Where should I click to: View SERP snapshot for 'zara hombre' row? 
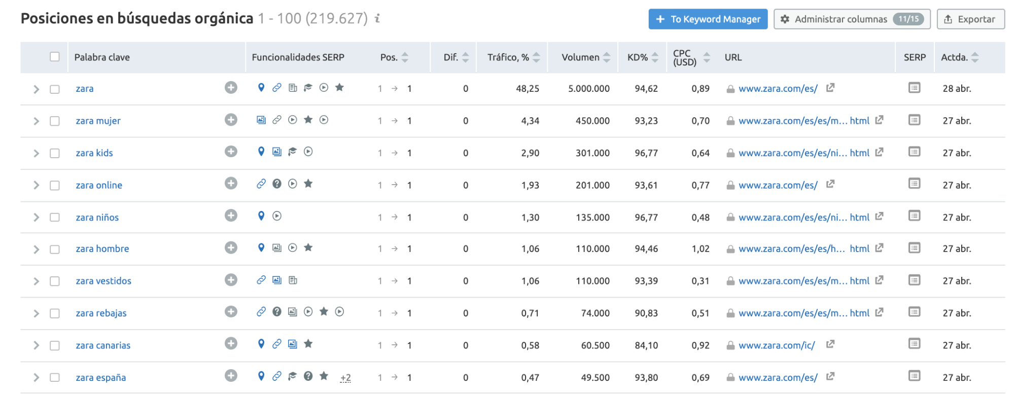(x=914, y=248)
